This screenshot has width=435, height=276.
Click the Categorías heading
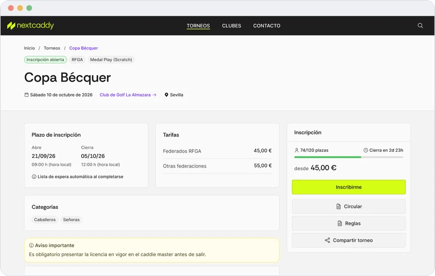45,207
